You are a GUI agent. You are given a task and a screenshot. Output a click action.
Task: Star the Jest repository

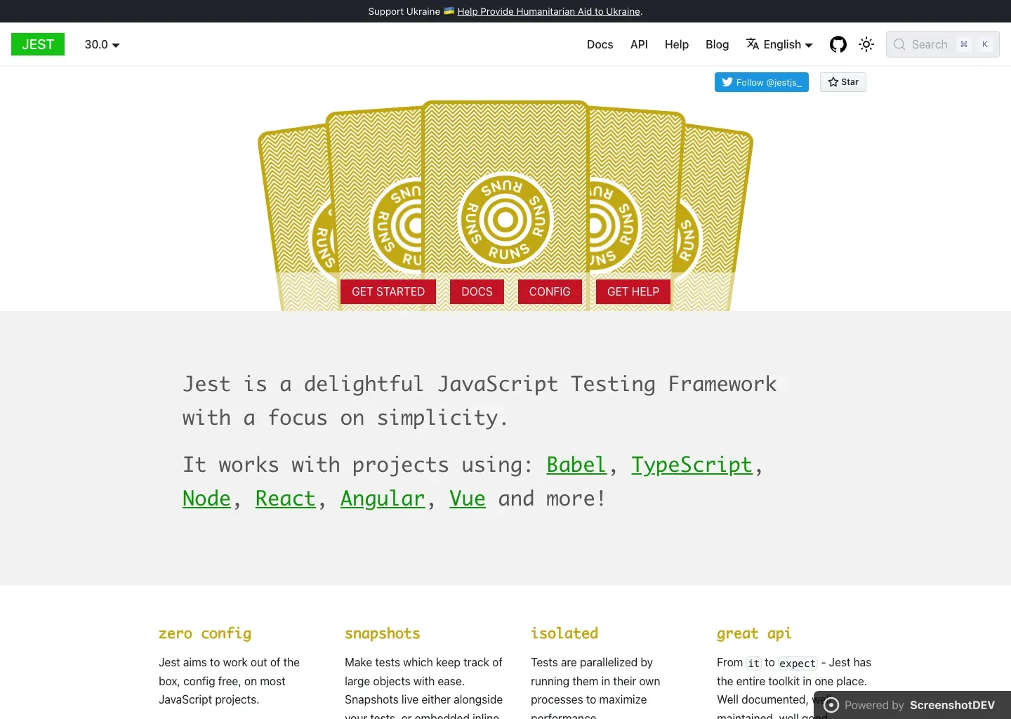843,82
